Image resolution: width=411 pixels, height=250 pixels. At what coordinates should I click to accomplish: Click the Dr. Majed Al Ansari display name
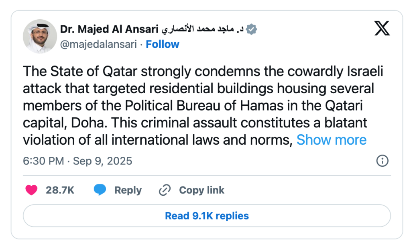click(x=109, y=29)
